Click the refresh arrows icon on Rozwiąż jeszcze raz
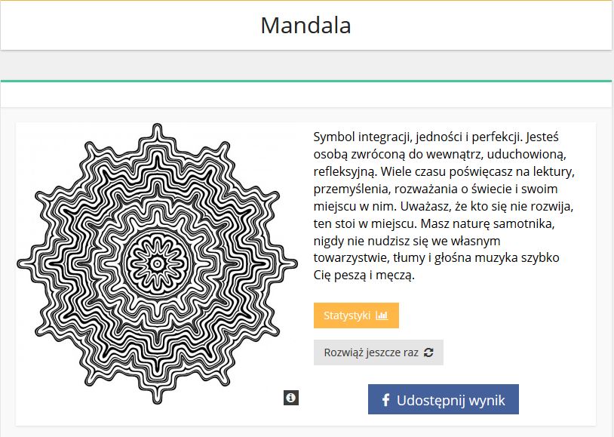Screen dimensions: 614x437 [429, 352]
